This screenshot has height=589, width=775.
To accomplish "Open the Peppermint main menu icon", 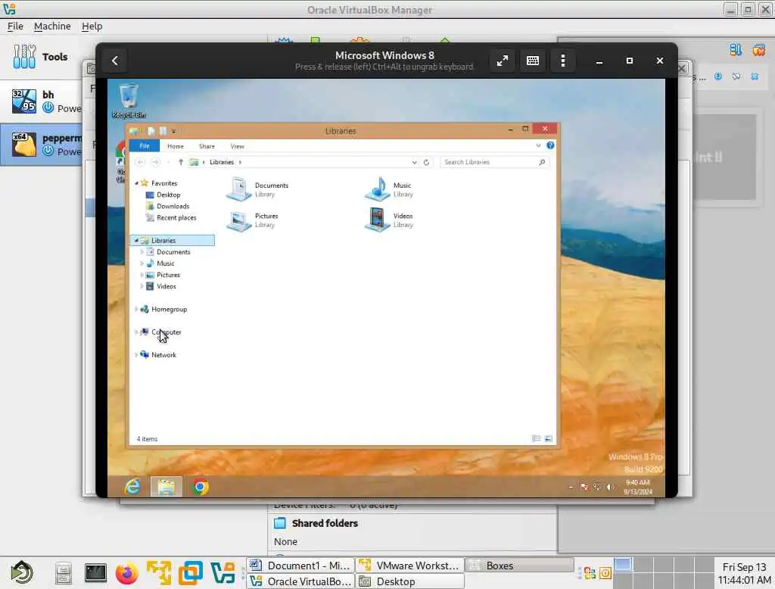I will tap(22, 572).
